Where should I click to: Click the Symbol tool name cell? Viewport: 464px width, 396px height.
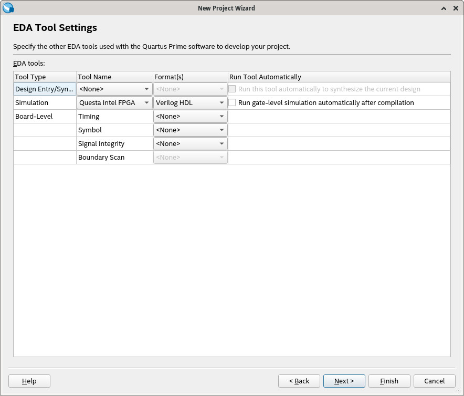(x=114, y=130)
